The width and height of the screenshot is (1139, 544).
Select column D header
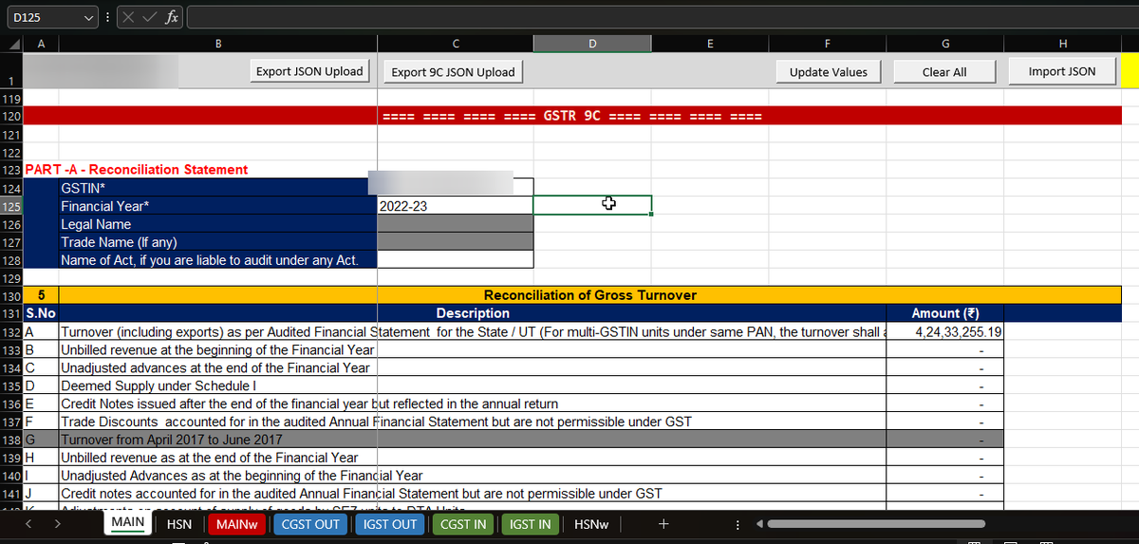point(592,43)
